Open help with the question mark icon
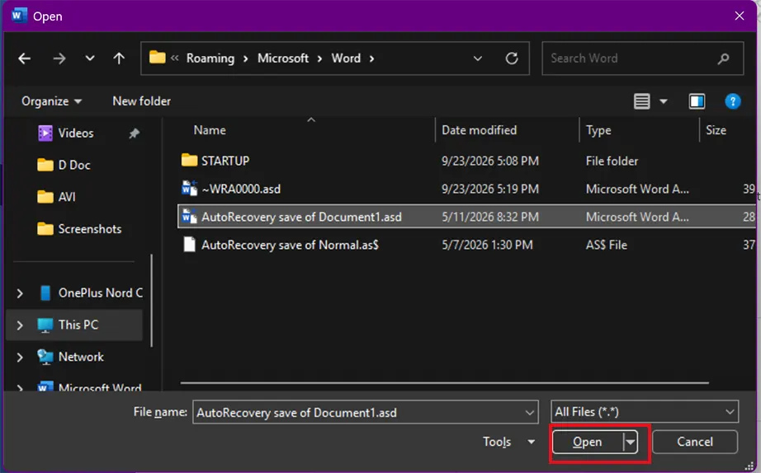This screenshot has width=761, height=473. pyautogui.click(x=732, y=101)
